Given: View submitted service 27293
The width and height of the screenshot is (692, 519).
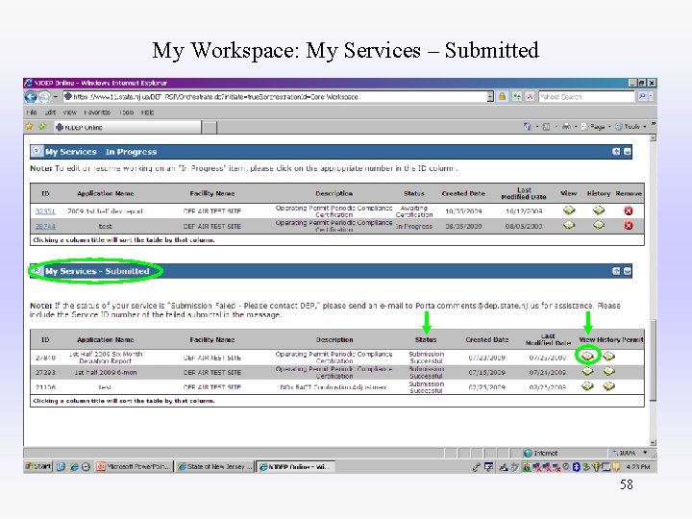Looking at the screenshot, I should tap(588, 371).
